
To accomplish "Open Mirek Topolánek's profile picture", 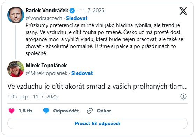I will point(16,69).
